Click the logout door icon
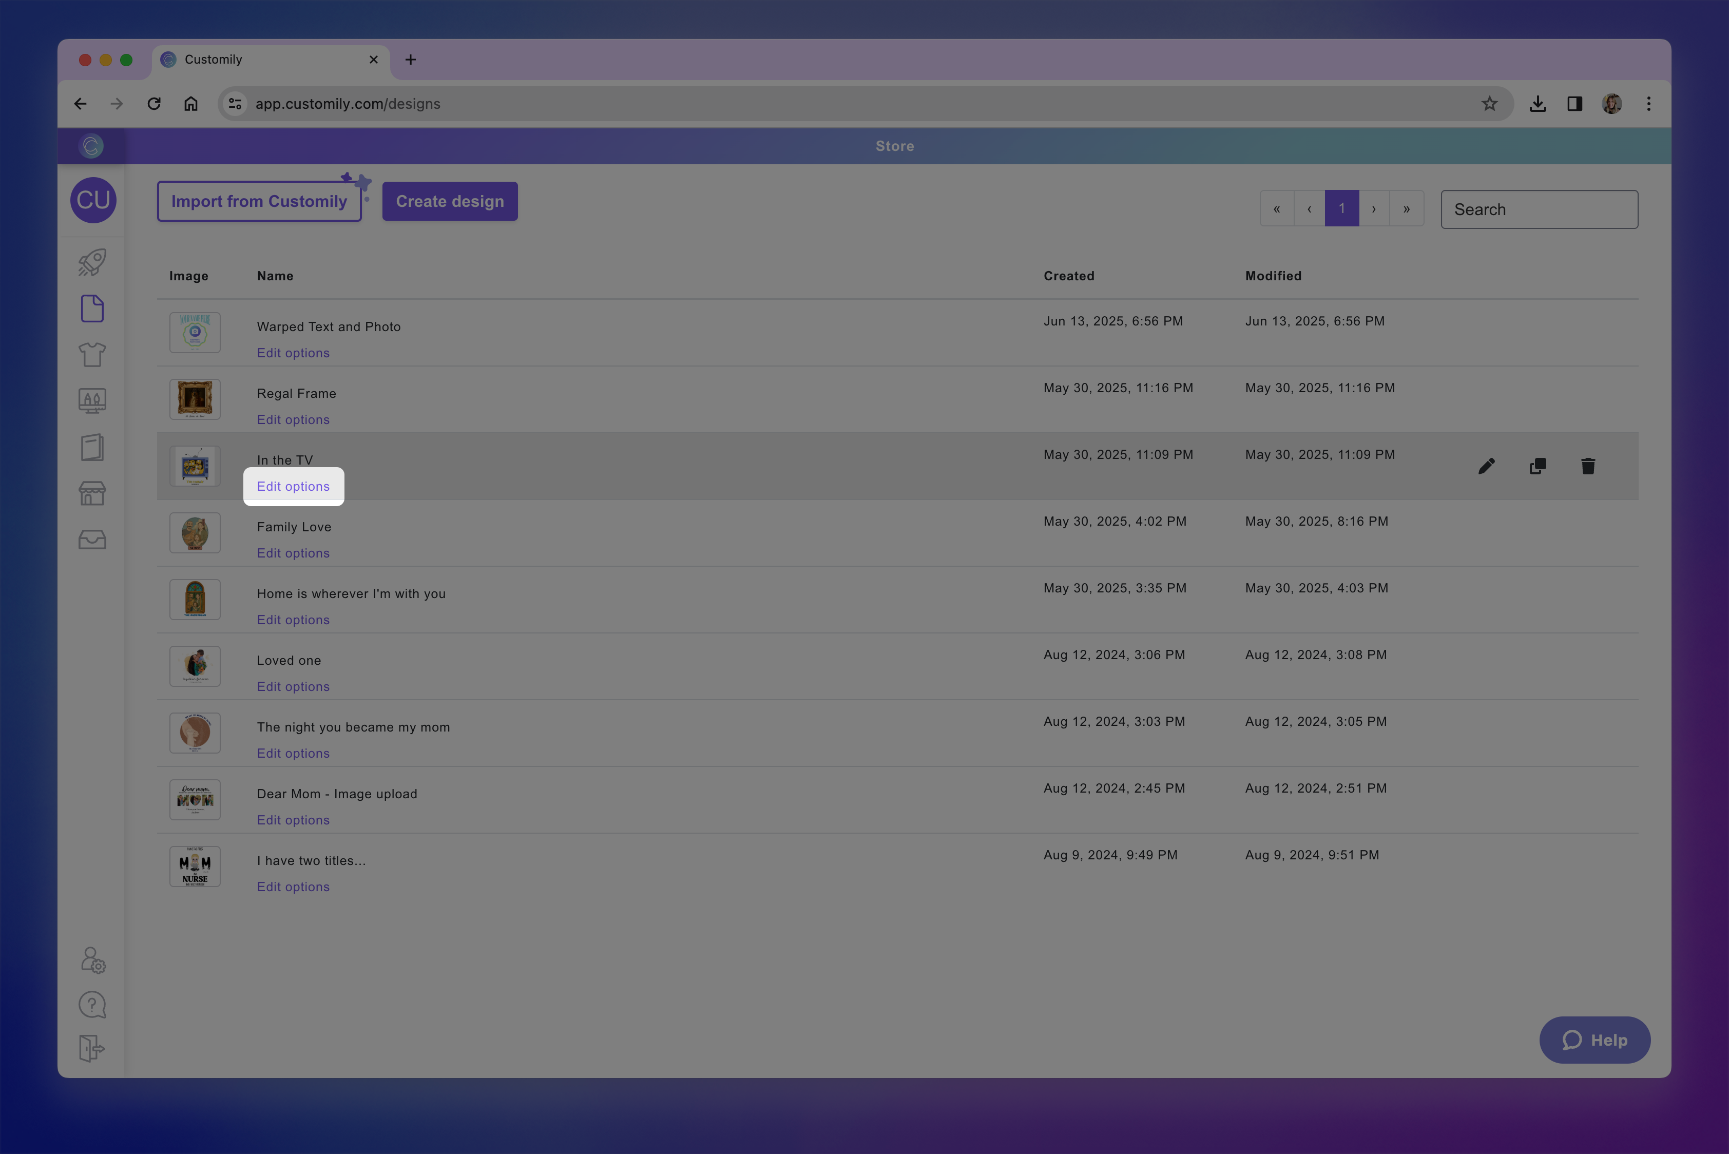This screenshot has height=1154, width=1729. tap(92, 1048)
